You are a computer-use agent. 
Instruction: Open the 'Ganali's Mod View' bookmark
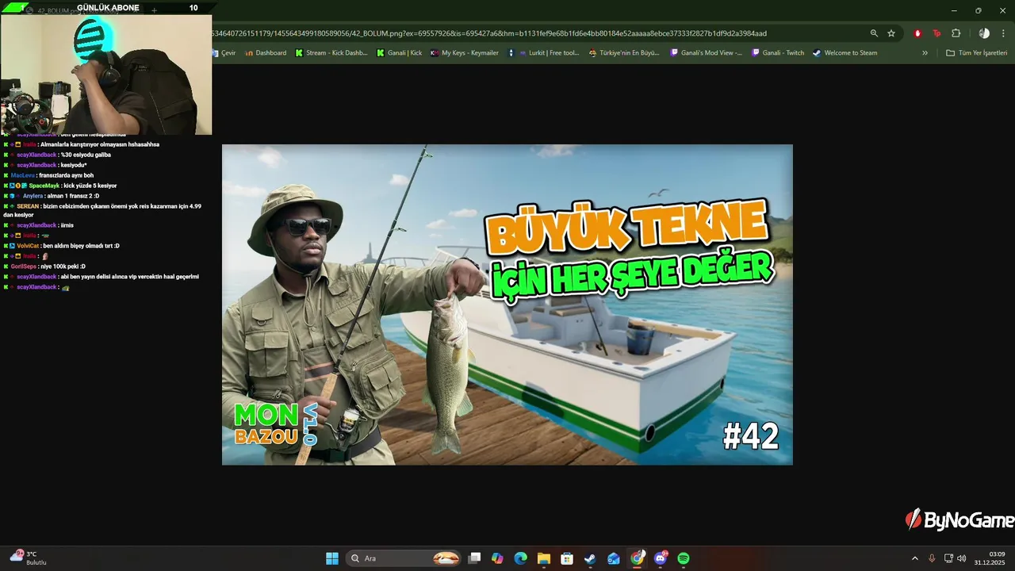pos(707,53)
